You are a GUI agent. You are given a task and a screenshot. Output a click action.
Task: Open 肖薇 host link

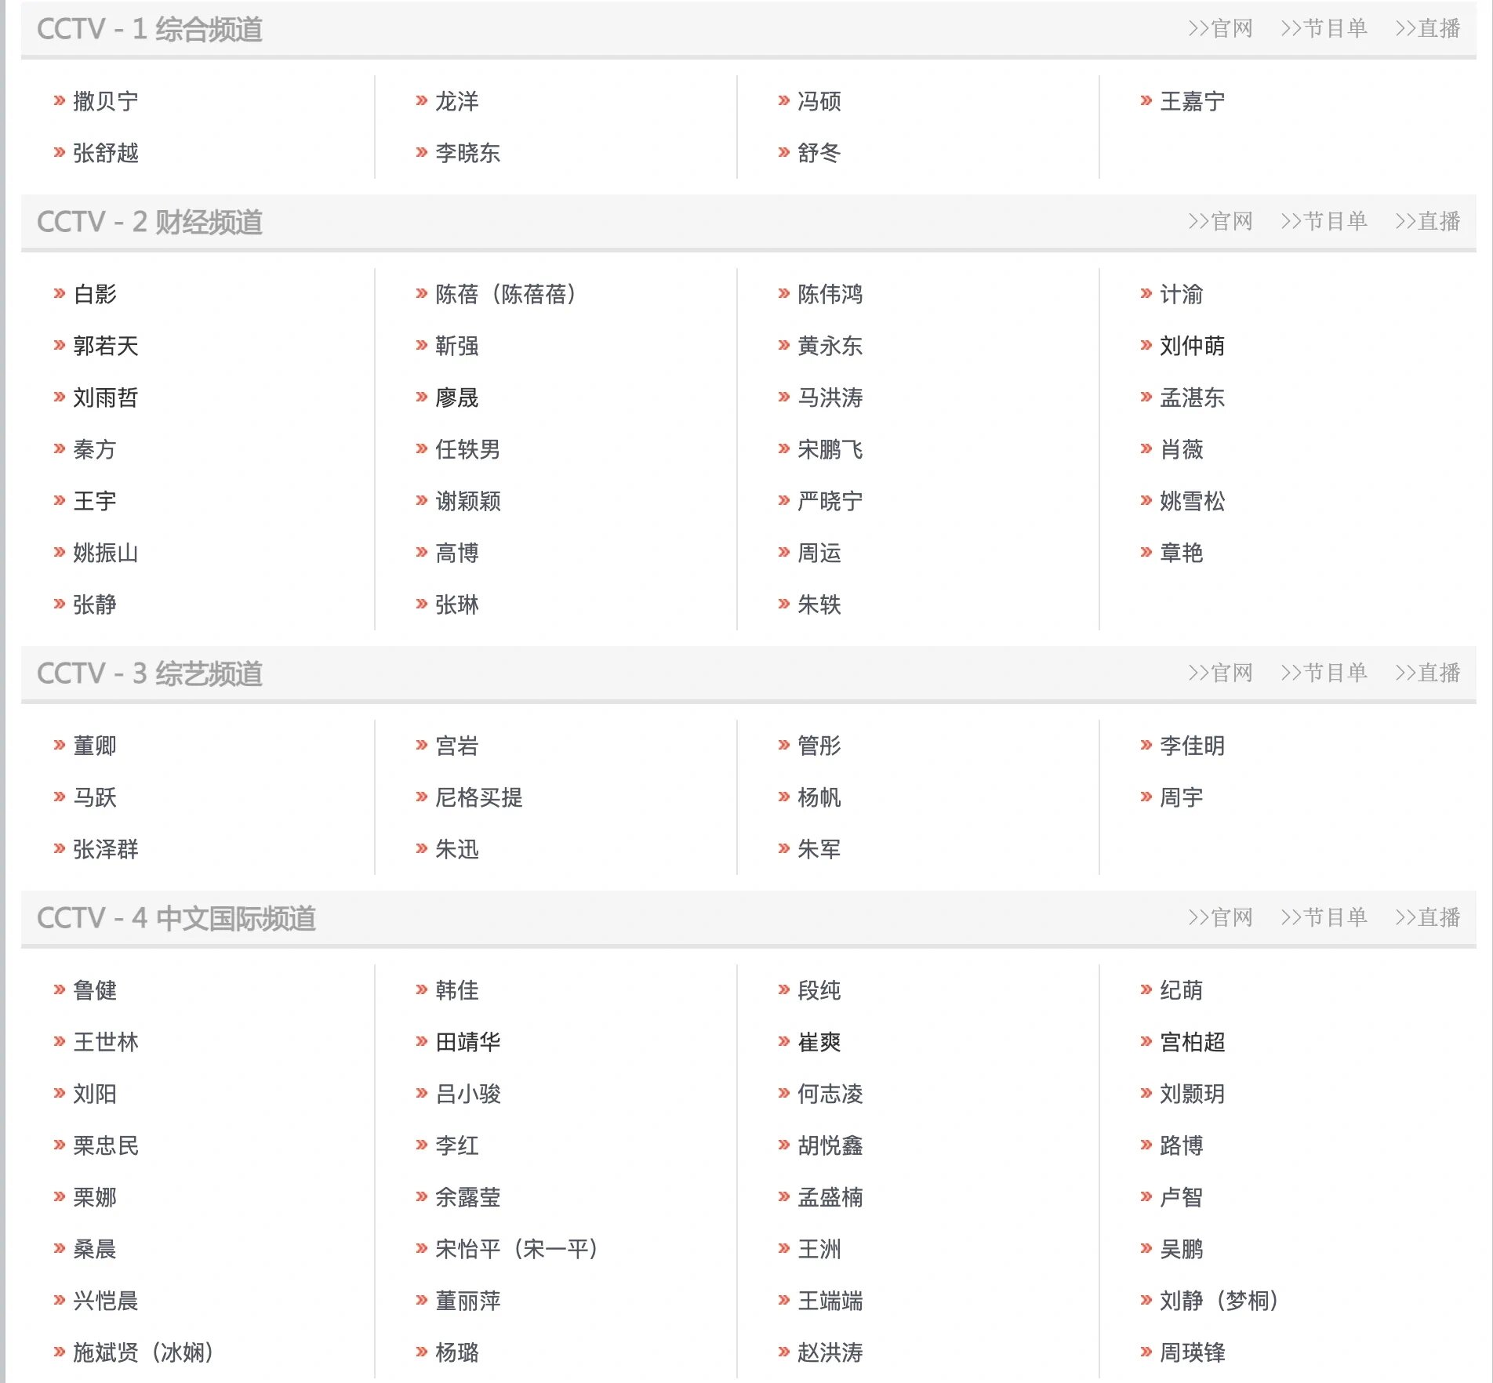pos(1182,449)
